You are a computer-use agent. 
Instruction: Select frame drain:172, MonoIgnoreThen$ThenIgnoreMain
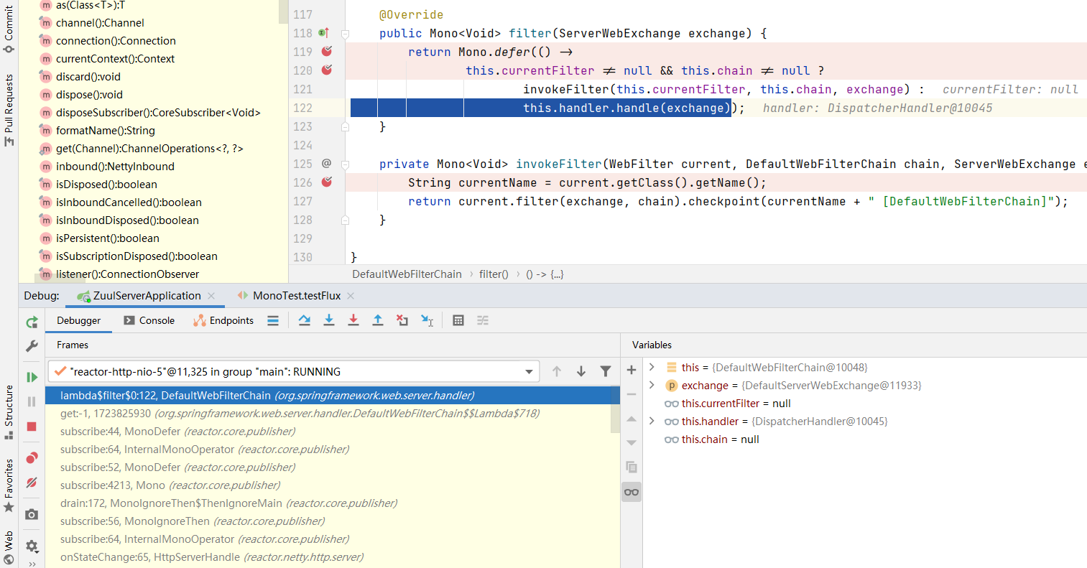(328, 503)
